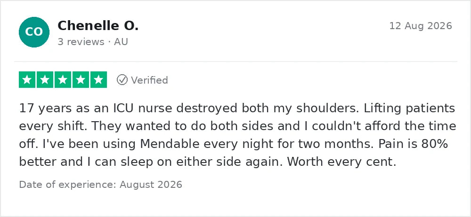
Task: Select the fifth green rating star
Action: pos(98,80)
